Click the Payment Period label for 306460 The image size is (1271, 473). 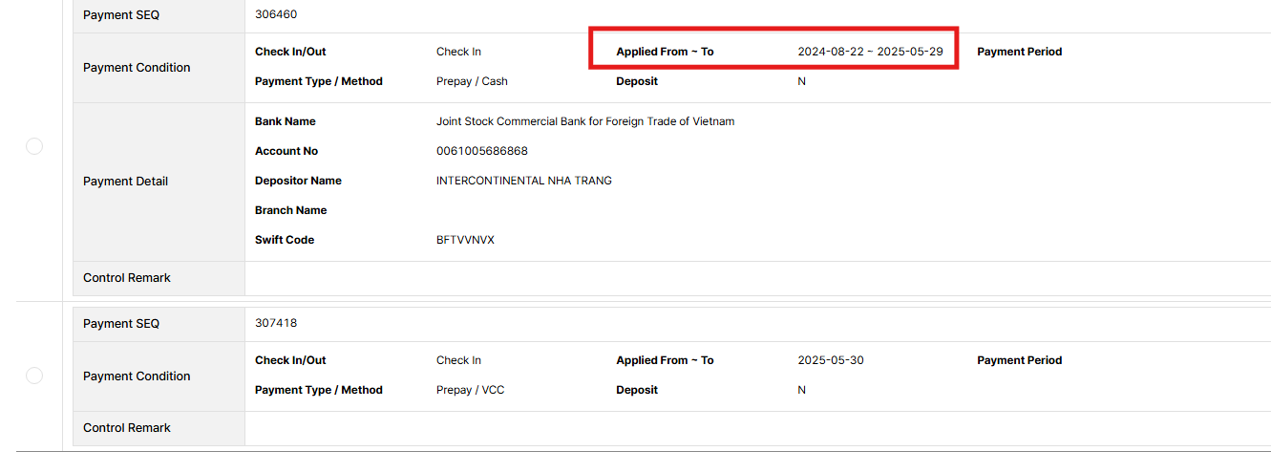click(x=1019, y=52)
